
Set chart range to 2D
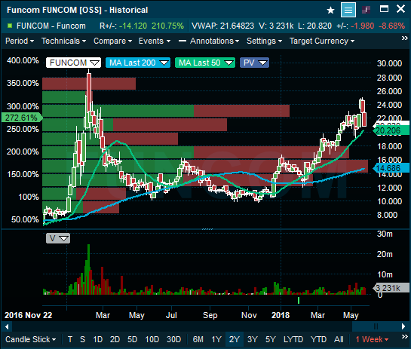[x=115, y=339]
